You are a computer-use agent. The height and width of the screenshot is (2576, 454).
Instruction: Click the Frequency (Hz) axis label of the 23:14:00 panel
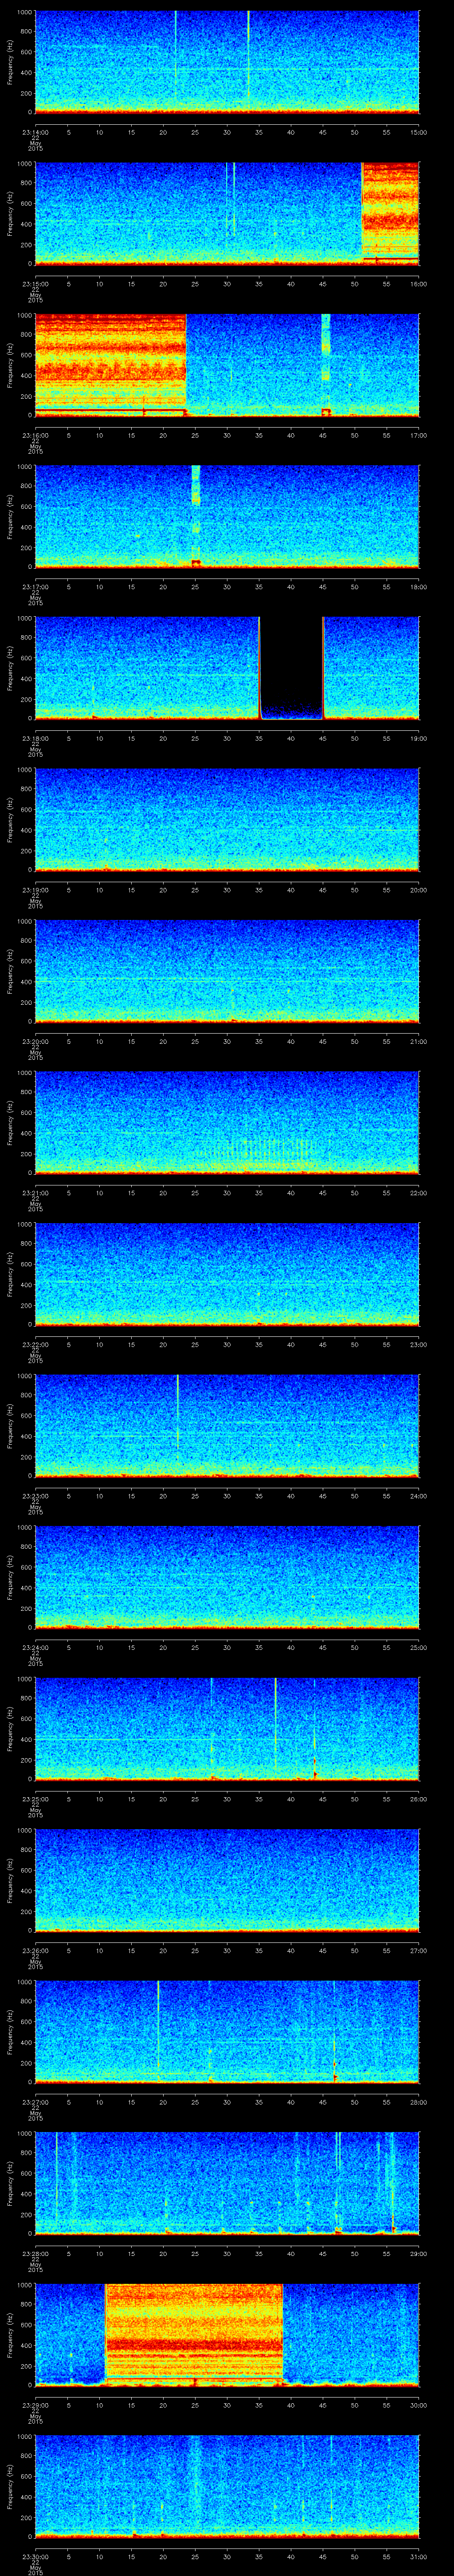[x=10, y=63]
